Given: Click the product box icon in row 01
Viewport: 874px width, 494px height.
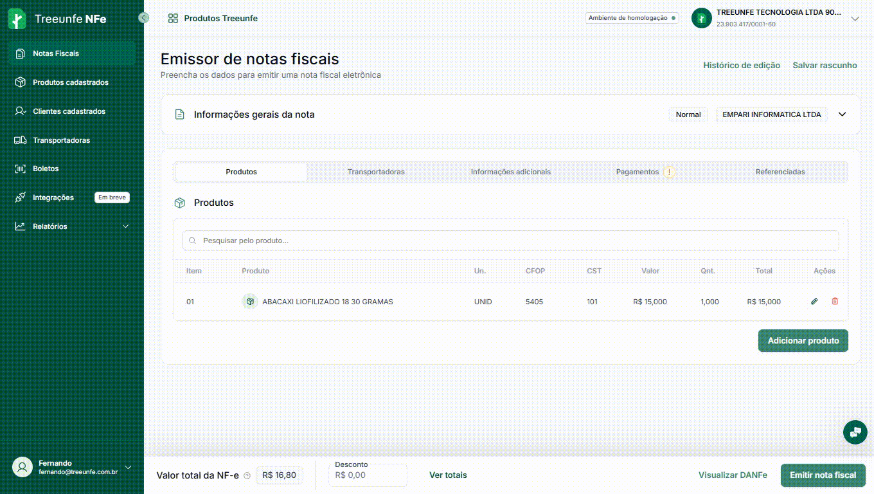Looking at the screenshot, I should click(x=250, y=301).
